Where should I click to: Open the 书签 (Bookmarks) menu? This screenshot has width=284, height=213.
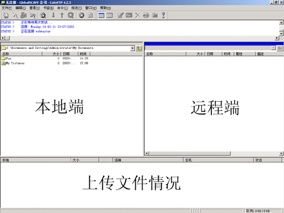[49, 8]
